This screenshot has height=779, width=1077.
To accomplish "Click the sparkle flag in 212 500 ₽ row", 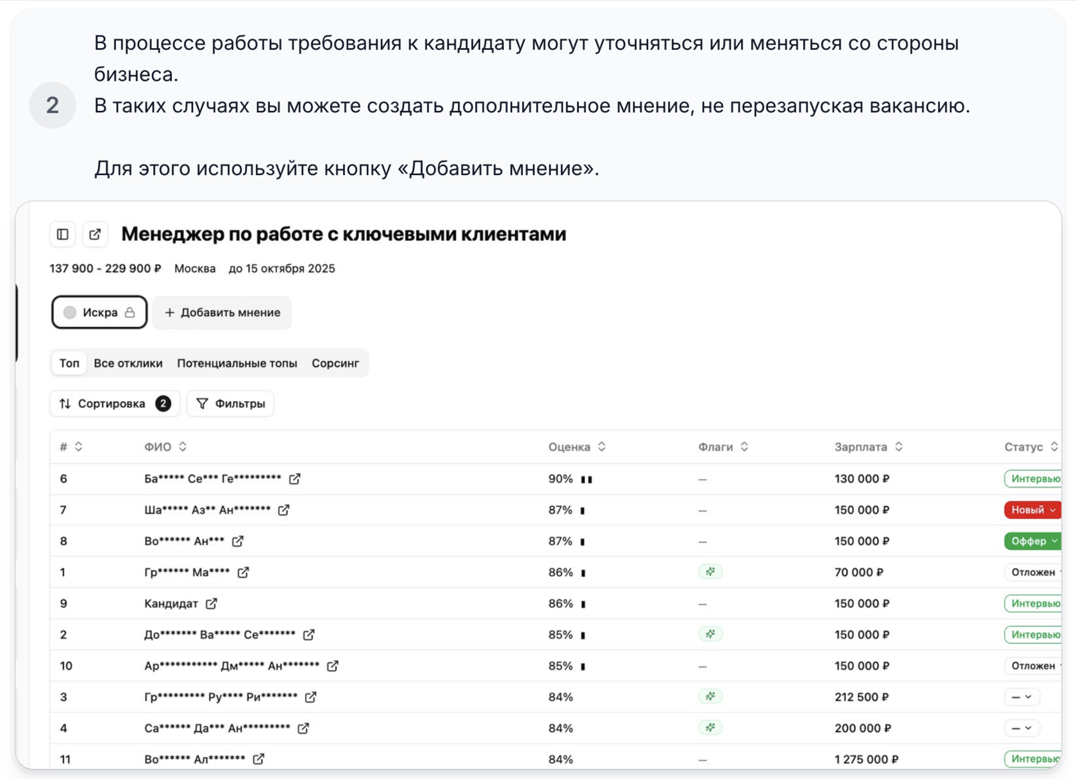I will 710,697.
